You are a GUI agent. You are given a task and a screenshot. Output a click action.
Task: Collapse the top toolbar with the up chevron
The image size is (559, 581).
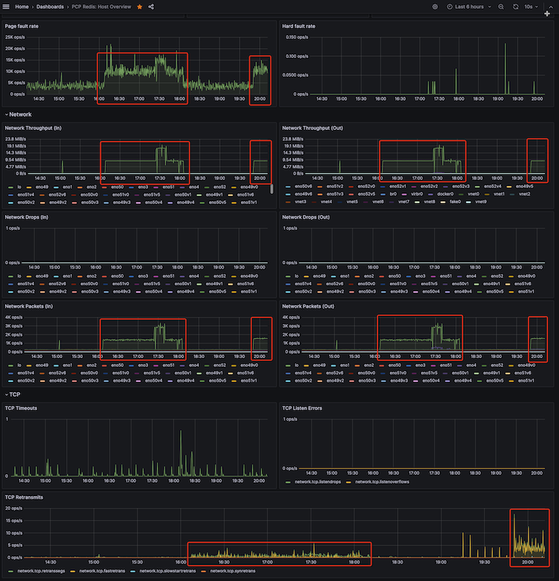click(551, 7)
